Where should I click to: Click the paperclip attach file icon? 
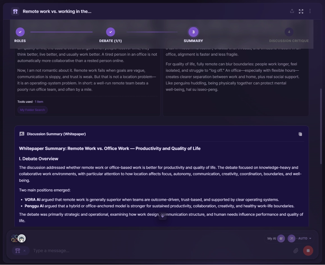click(x=296, y=250)
